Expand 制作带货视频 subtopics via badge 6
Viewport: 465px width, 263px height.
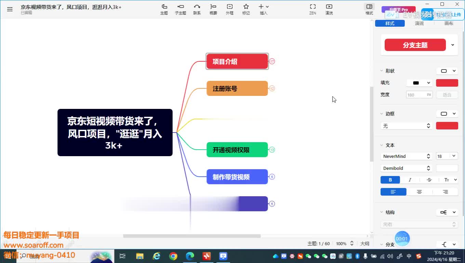coord(272,177)
